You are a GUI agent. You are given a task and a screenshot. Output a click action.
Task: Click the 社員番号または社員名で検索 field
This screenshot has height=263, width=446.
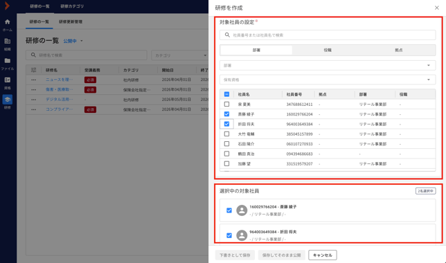[328, 35]
